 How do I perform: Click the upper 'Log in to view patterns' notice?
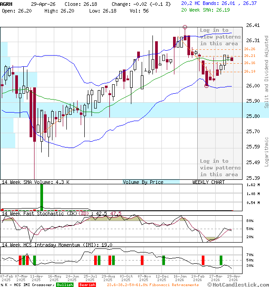pyautogui.click(x=219, y=37)
